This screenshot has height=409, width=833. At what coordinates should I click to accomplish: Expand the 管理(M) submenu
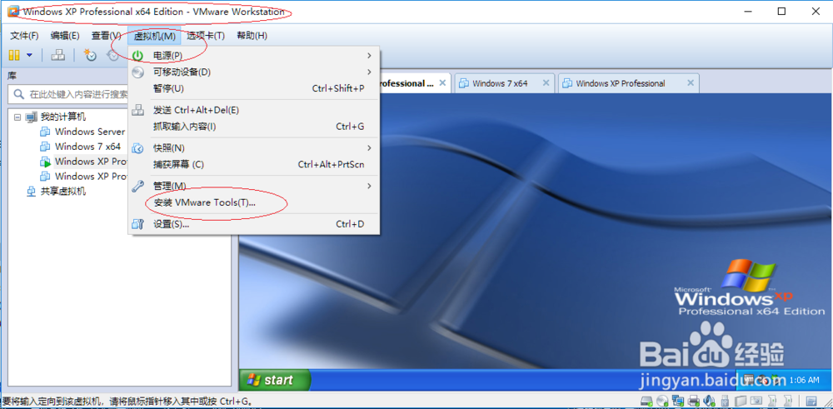tap(254, 186)
